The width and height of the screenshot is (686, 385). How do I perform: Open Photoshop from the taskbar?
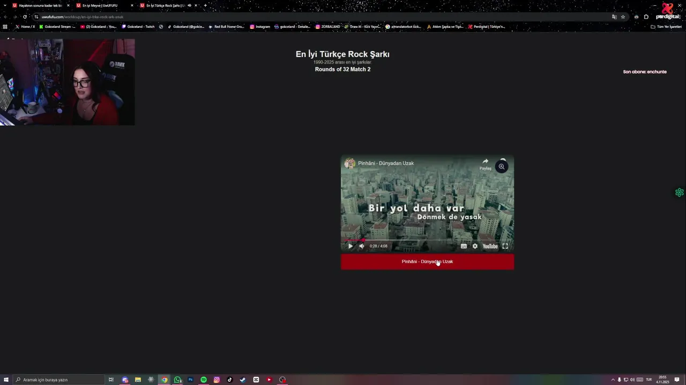(190, 380)
